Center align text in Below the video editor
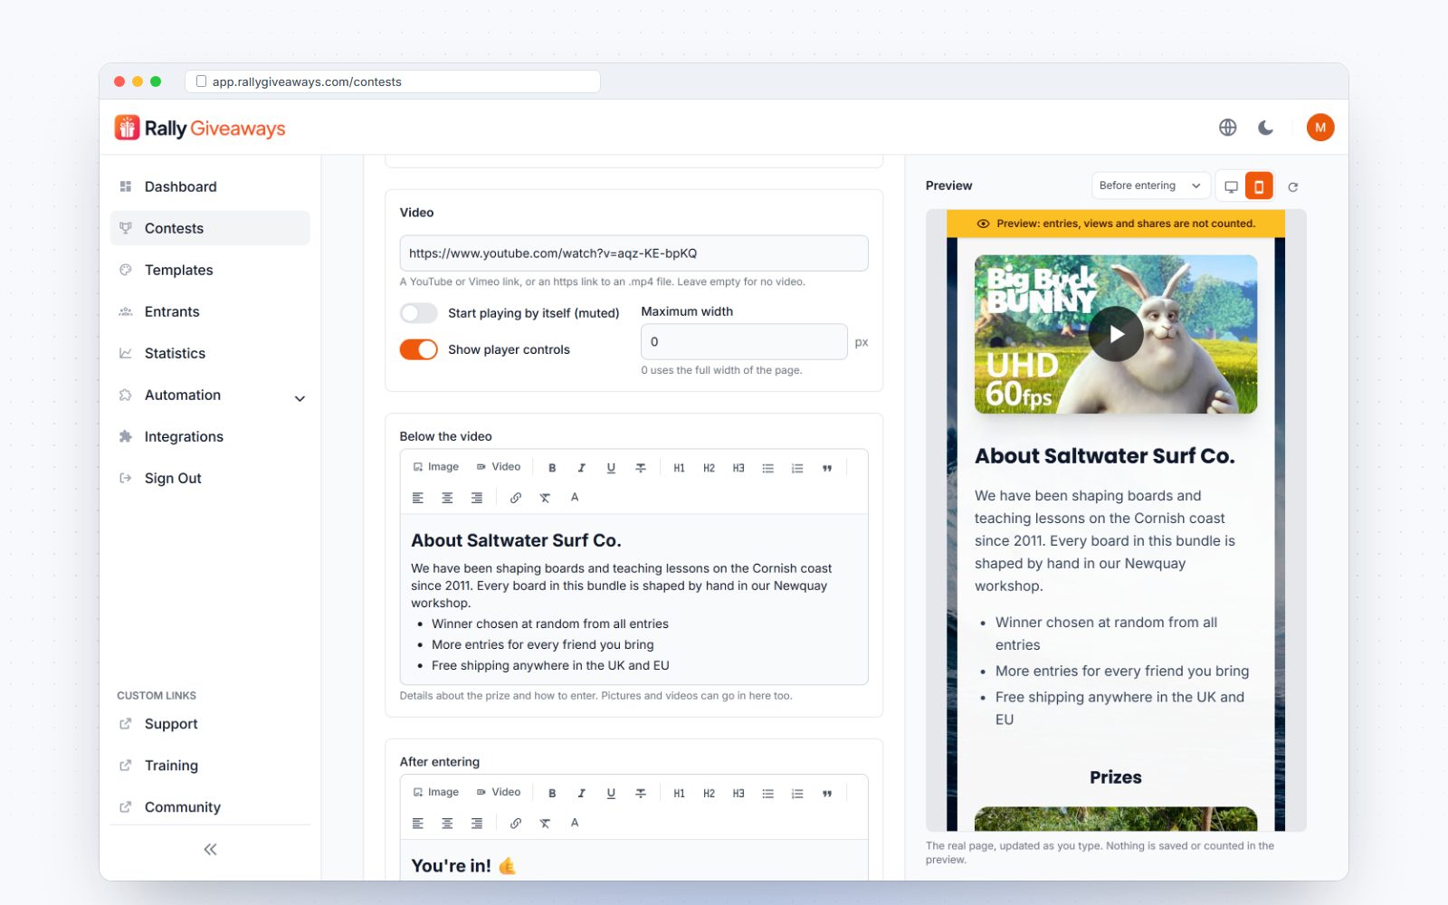Screen dimensions: 1448x905 [447, 498]
